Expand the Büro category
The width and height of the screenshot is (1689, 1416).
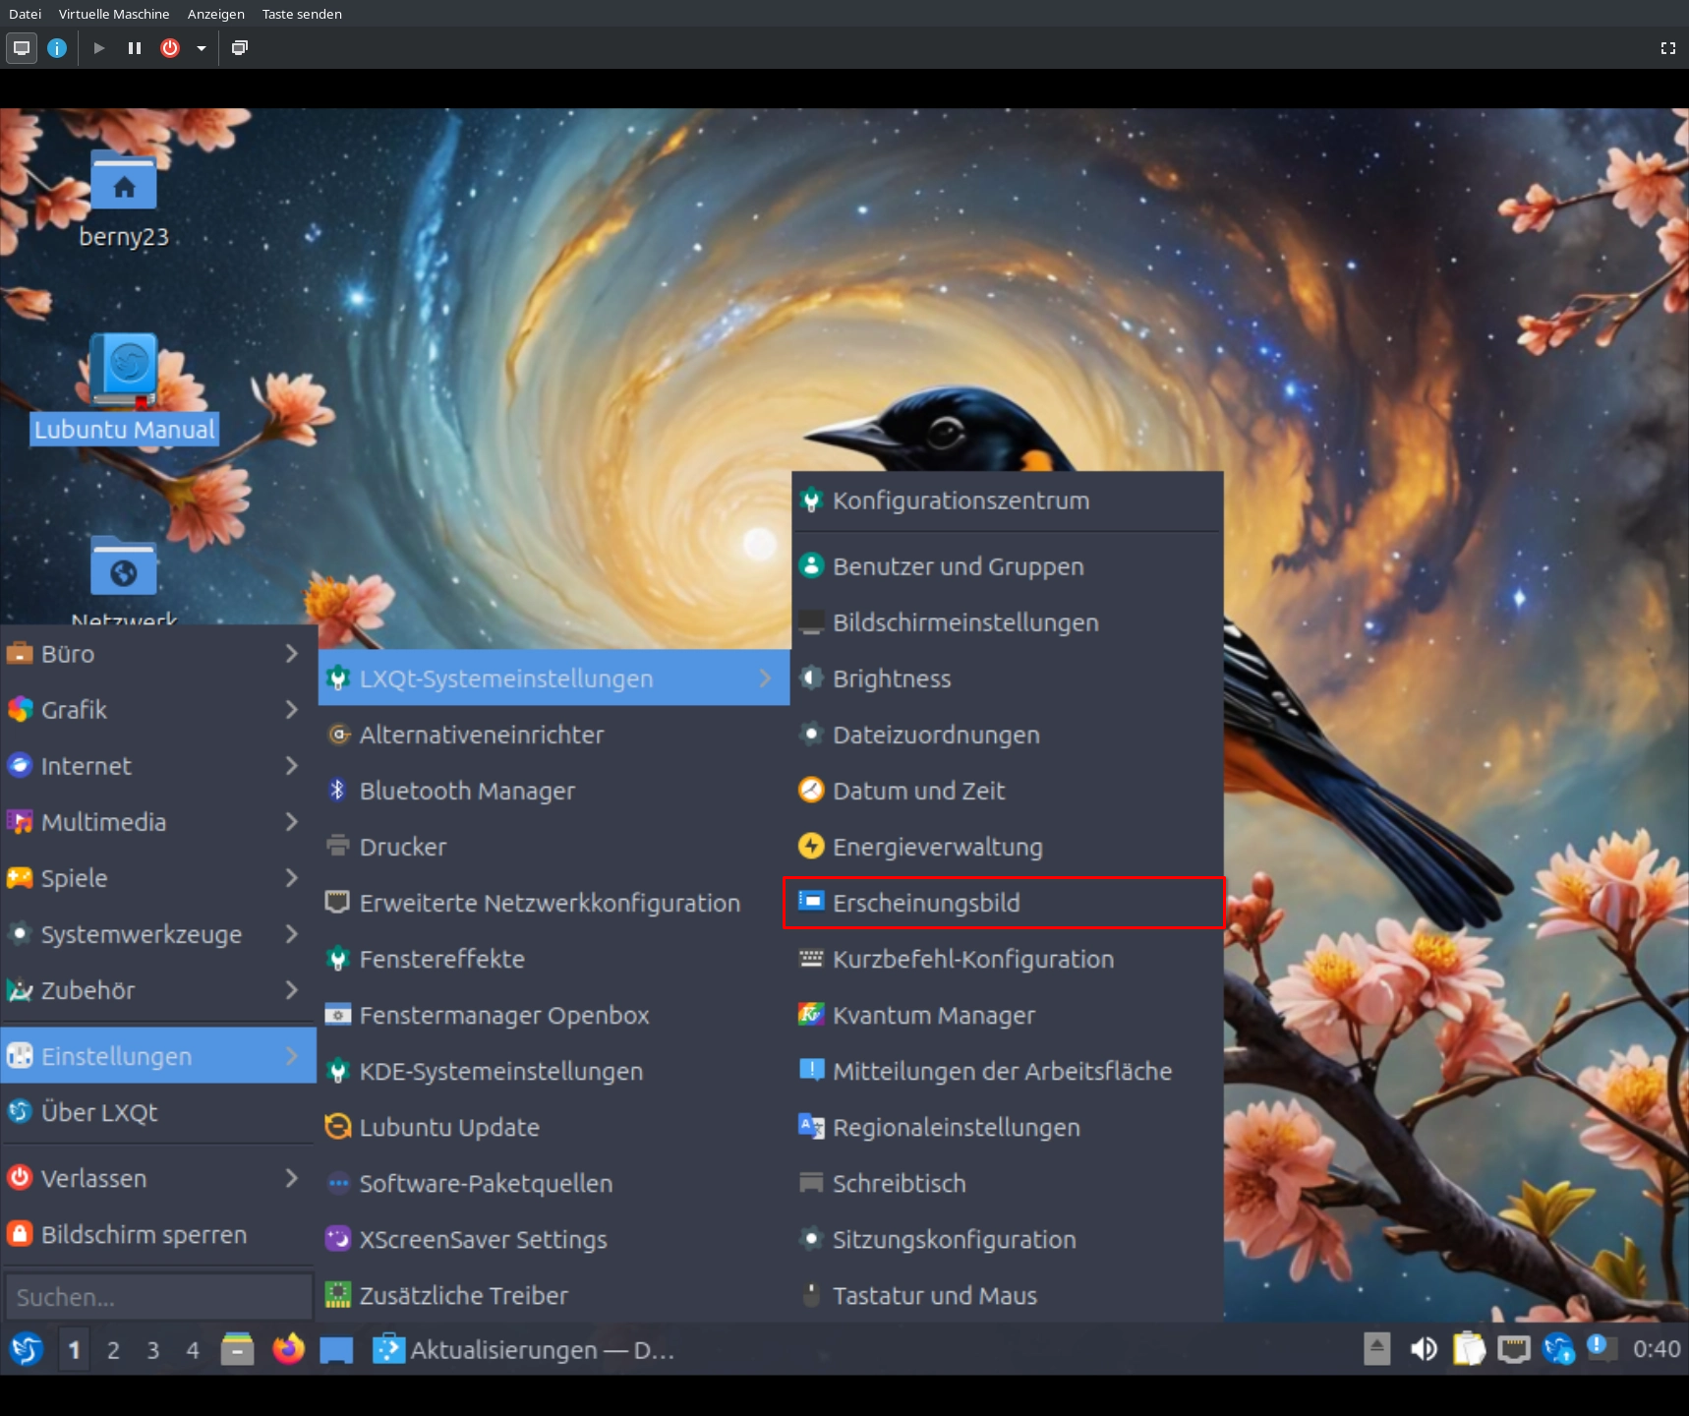(x=158, y=654)
